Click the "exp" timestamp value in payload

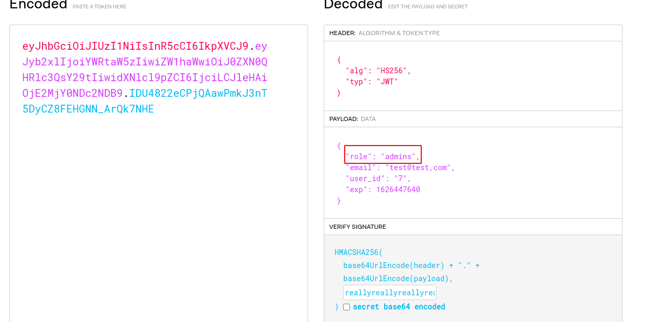(x=398, y=190)
